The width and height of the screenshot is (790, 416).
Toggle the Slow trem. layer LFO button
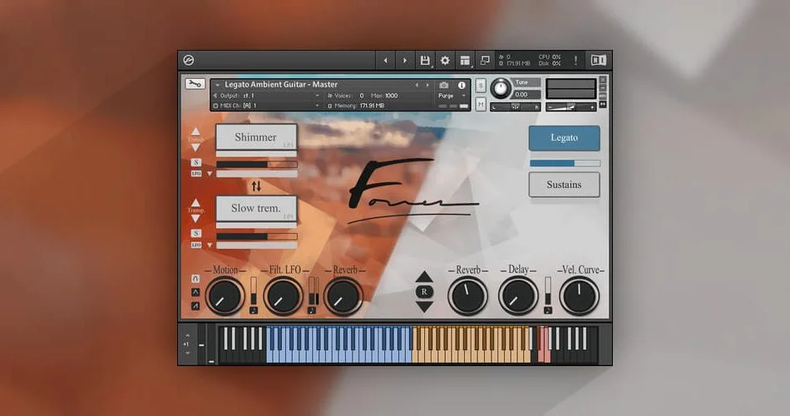click(196, 245)
